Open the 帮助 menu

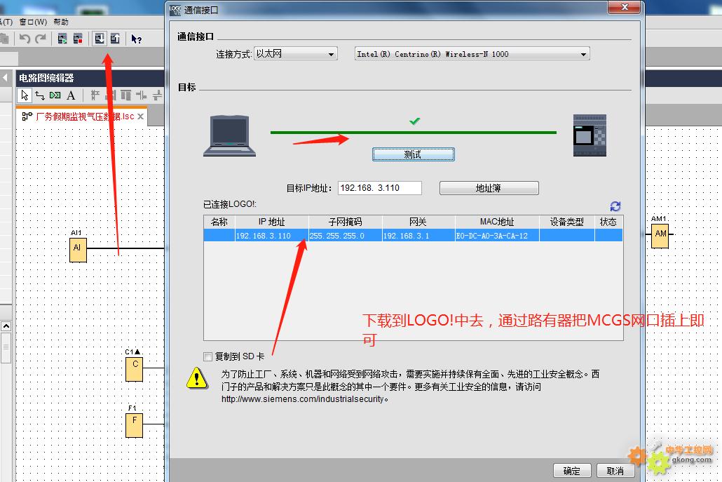point(61,22)
